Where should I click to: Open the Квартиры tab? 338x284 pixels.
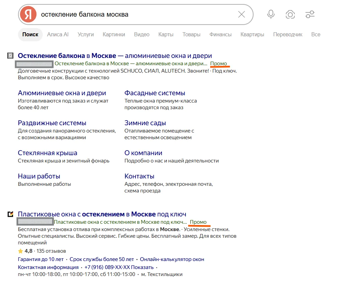coord(252,34)
